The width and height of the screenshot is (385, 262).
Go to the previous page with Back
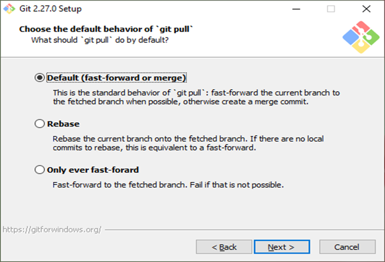224,247
